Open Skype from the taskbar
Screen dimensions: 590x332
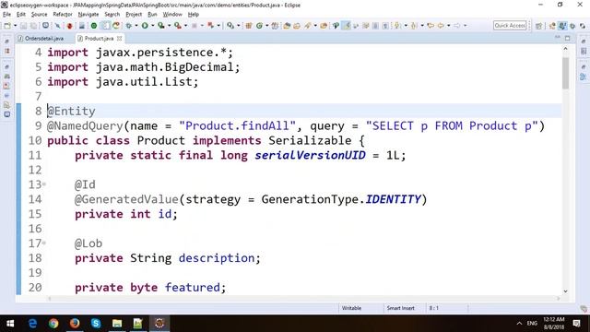[x=96, y=324]
